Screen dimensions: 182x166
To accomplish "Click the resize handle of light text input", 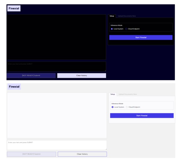I will pyautogui.click(x=106, y=149).
